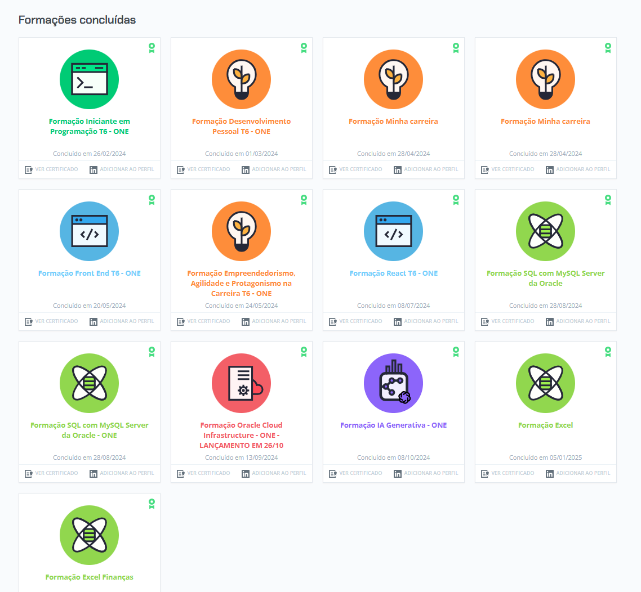Click 'Concluído em 24/05/2024' text
Viewport: 641px width, 592px height.
tap(241, 306)
